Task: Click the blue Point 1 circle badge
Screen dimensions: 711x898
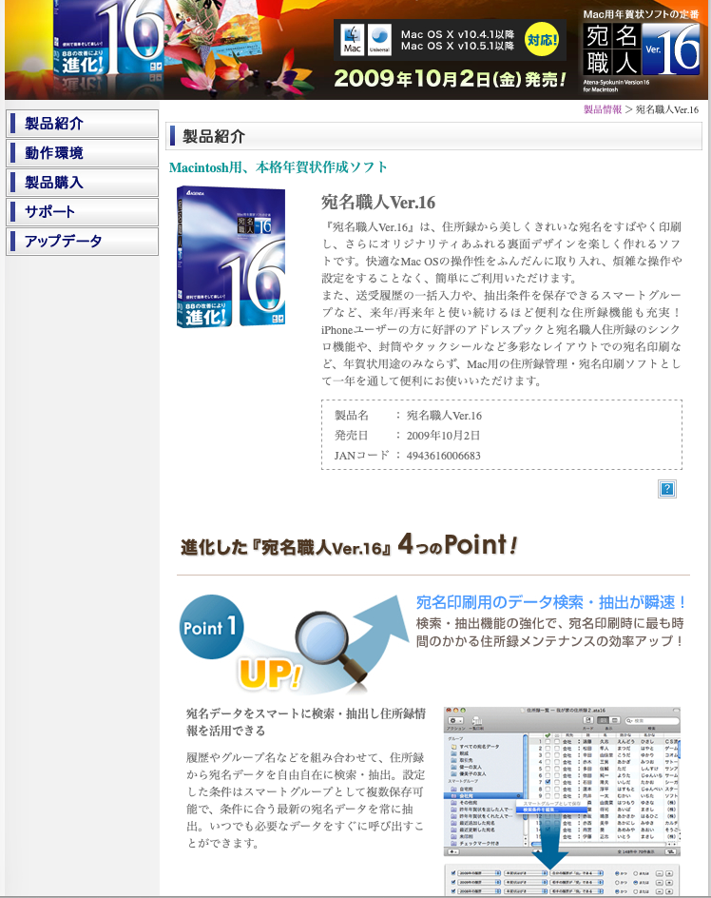Action: (x=212, y=627)
